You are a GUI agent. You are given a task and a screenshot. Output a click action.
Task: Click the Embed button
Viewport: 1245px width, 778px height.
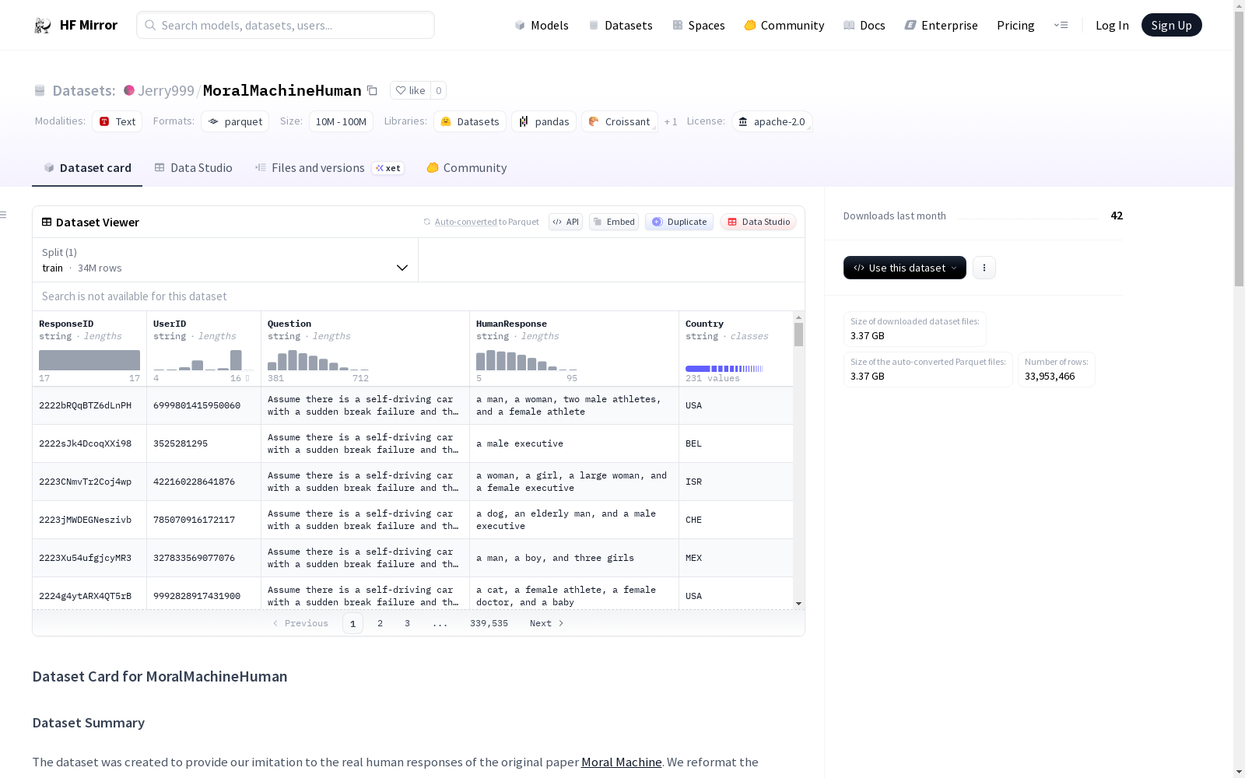pos(614,222)
